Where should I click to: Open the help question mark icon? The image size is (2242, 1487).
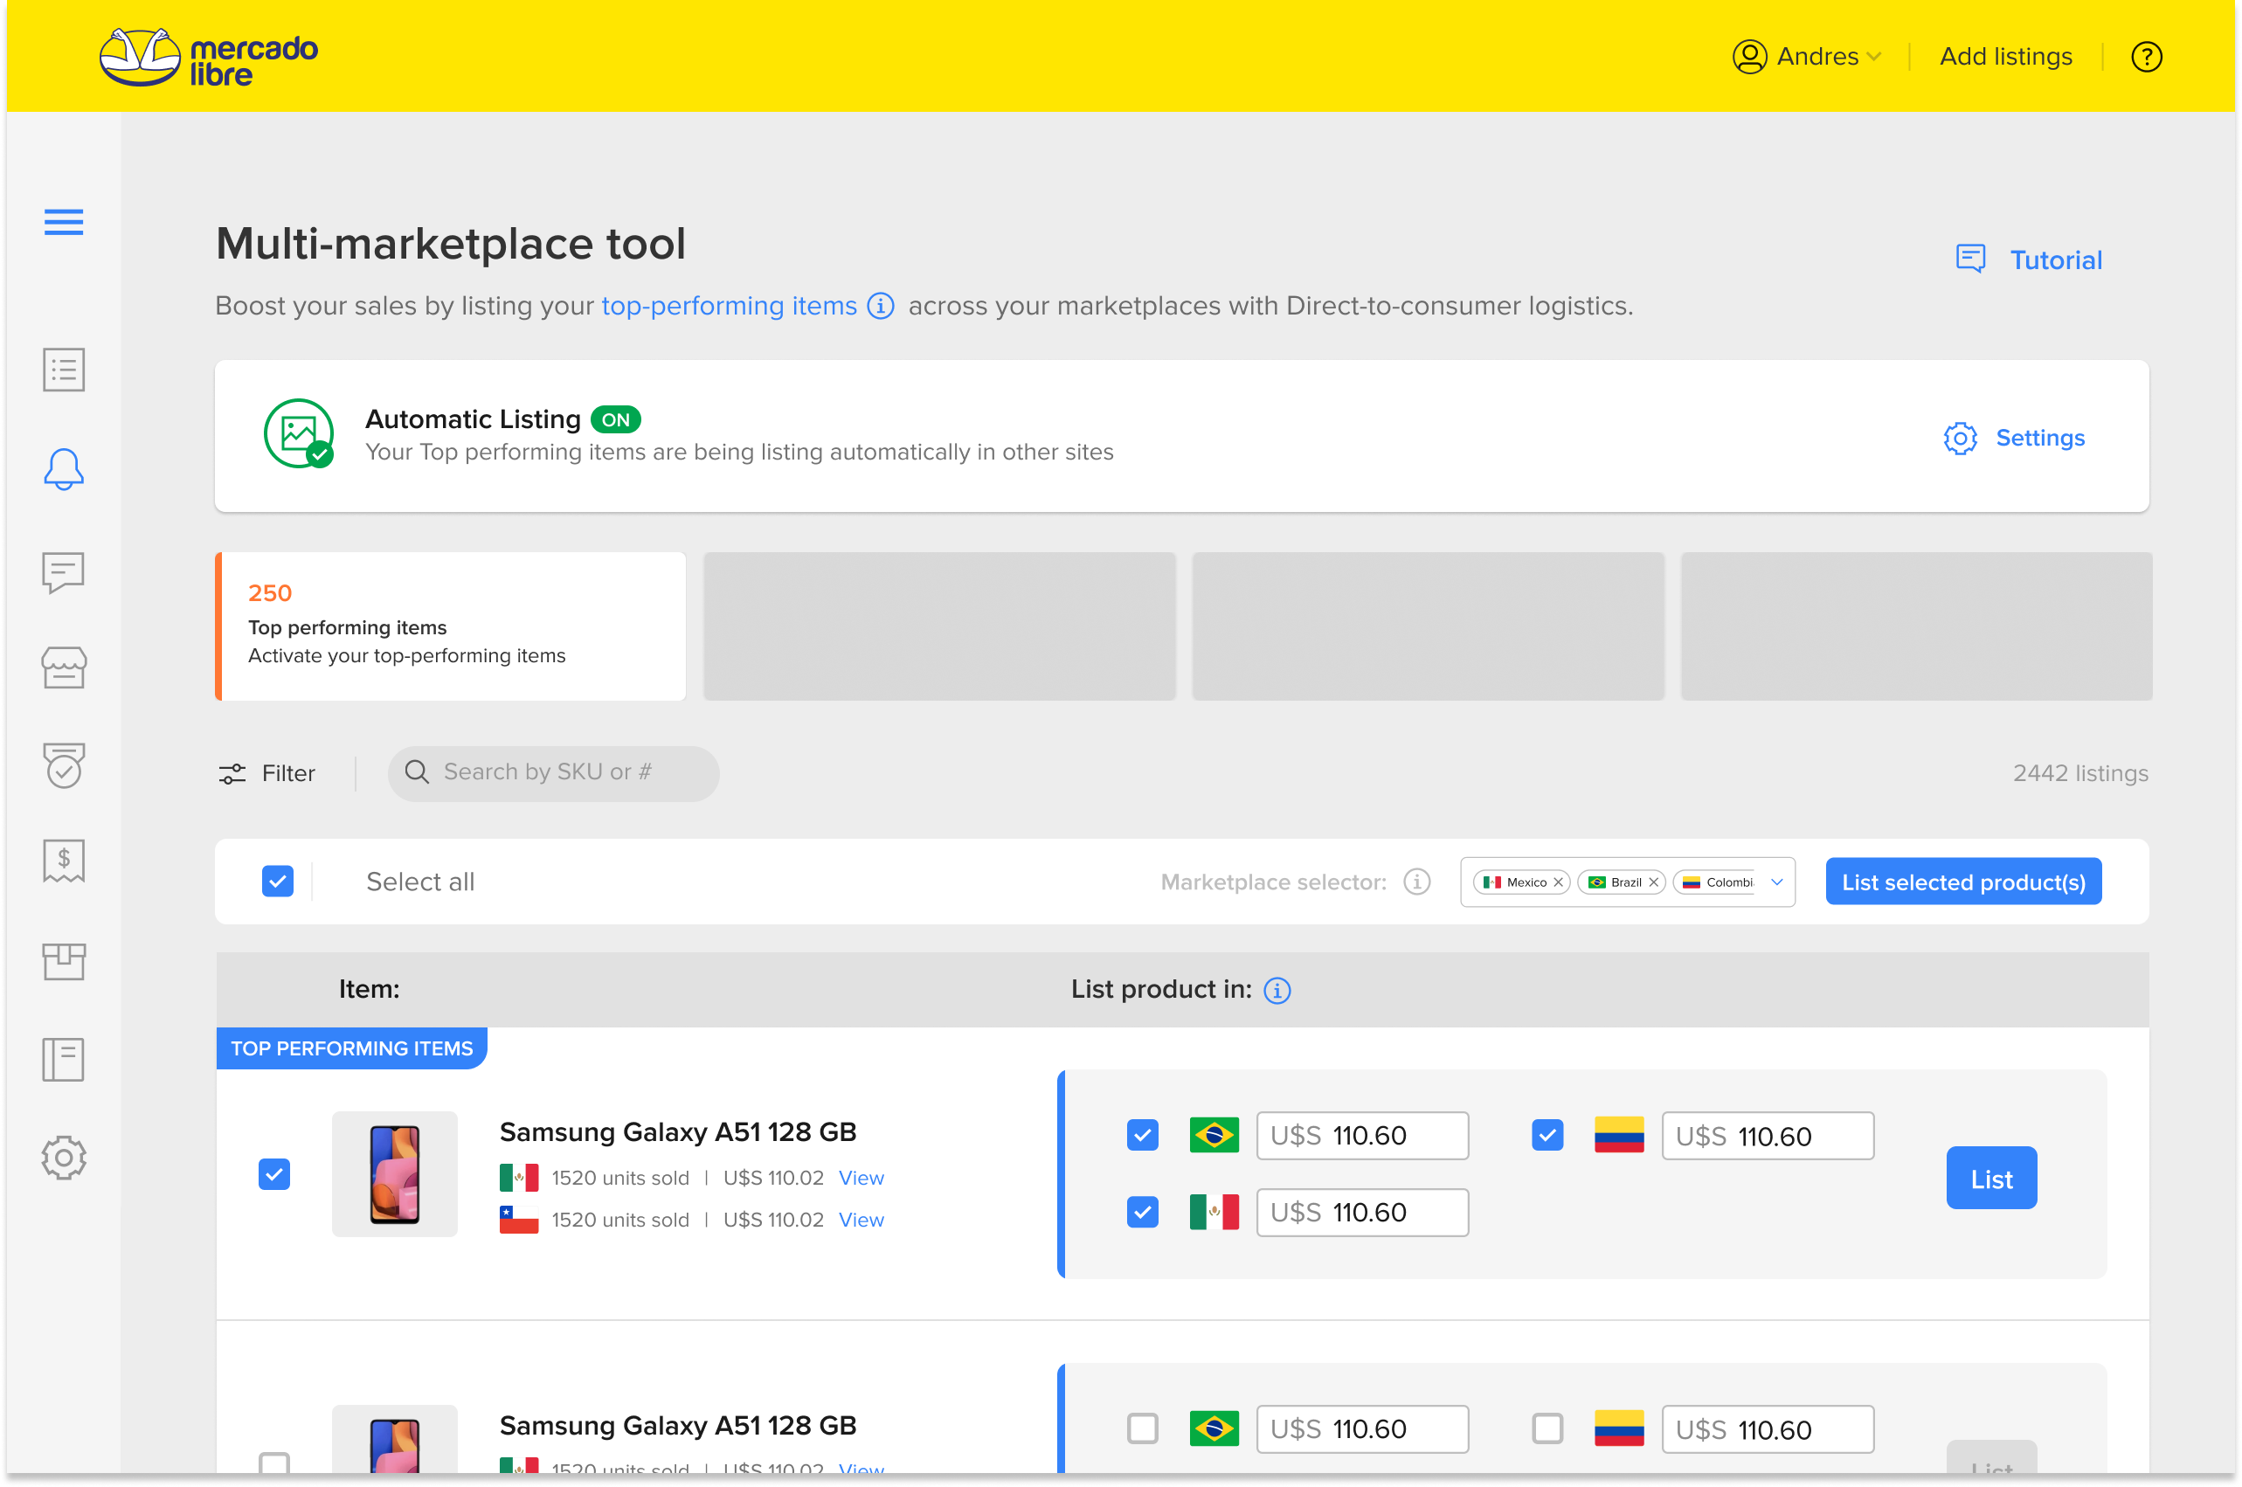[2146, 57]
